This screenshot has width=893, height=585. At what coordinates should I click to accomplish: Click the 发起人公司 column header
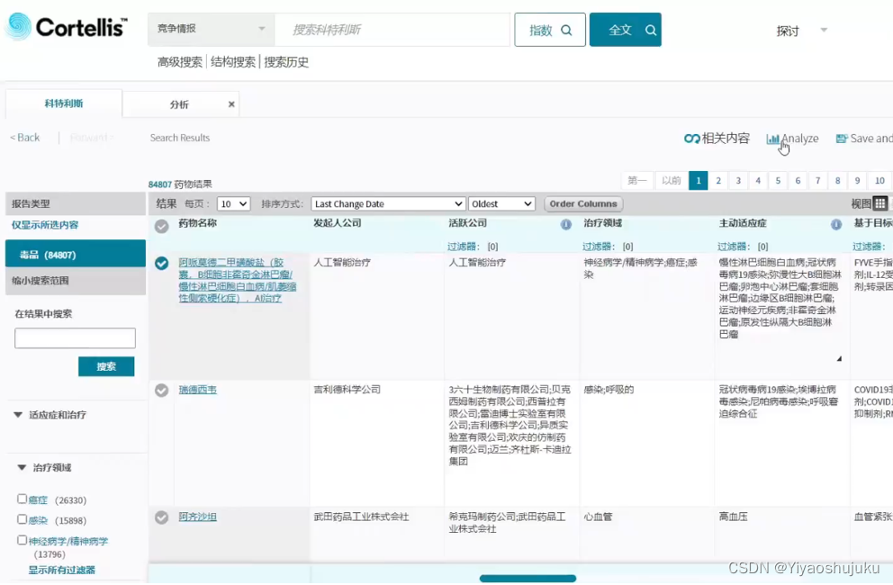click(338, 223)
